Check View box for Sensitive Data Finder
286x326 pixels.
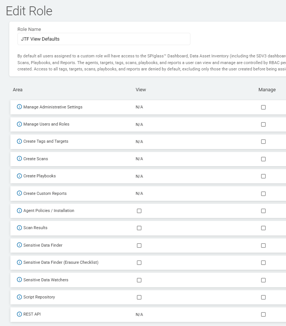pyautogui.click(x=139, y=246)
